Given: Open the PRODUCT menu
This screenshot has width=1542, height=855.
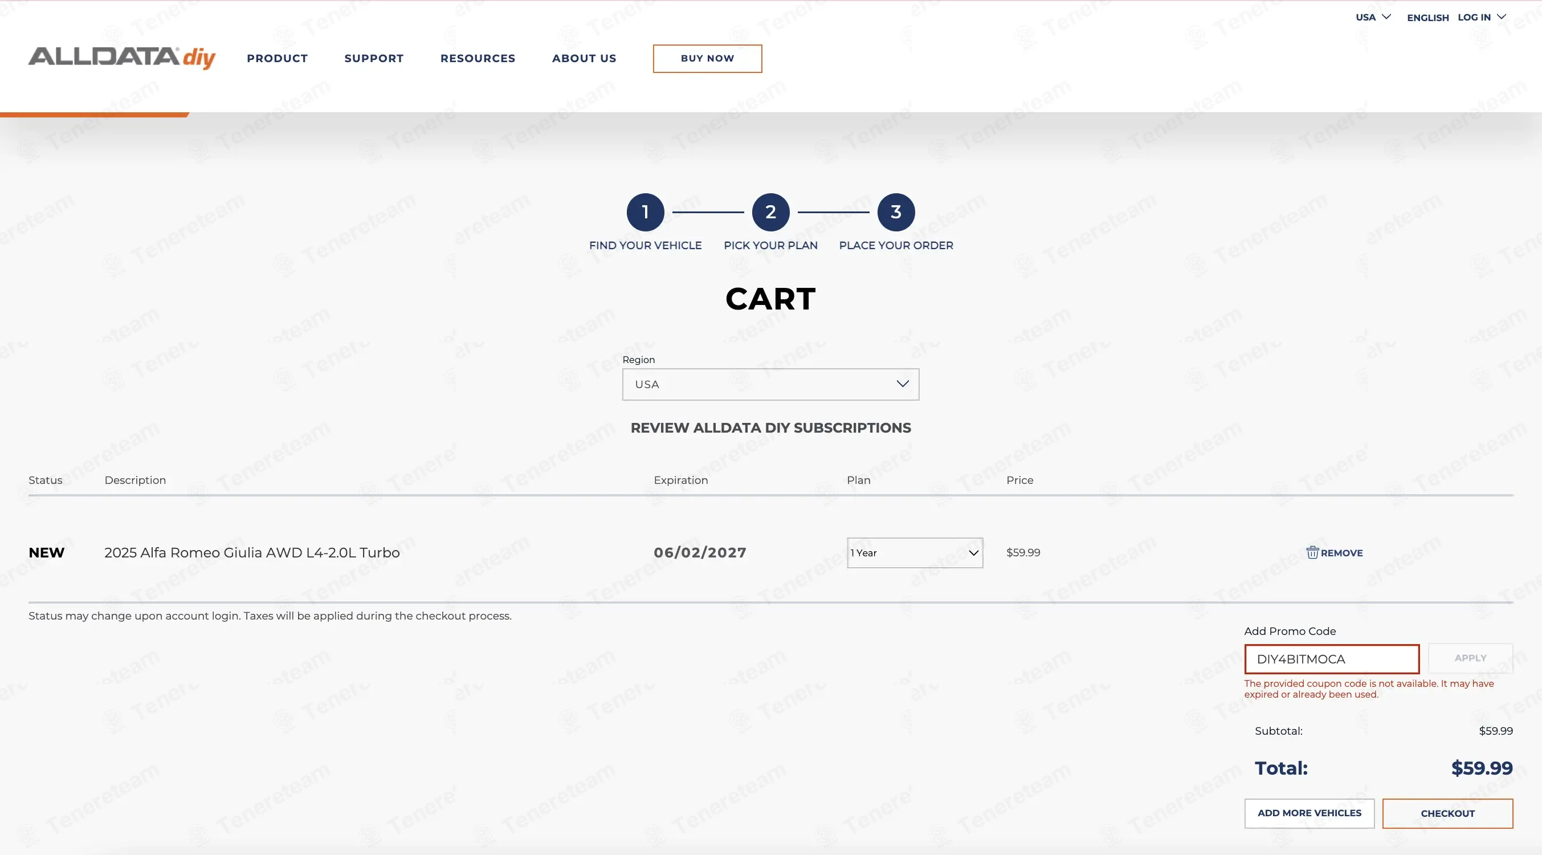Looking at the screenshot, I should coord(277,58).
